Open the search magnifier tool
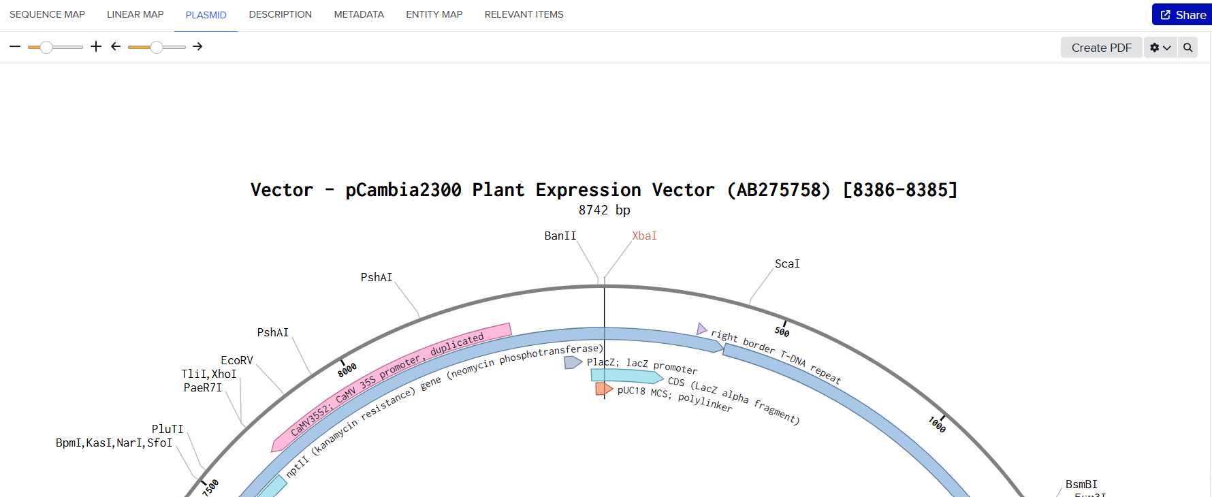The image size is (1212, 497). (1187, 48)
